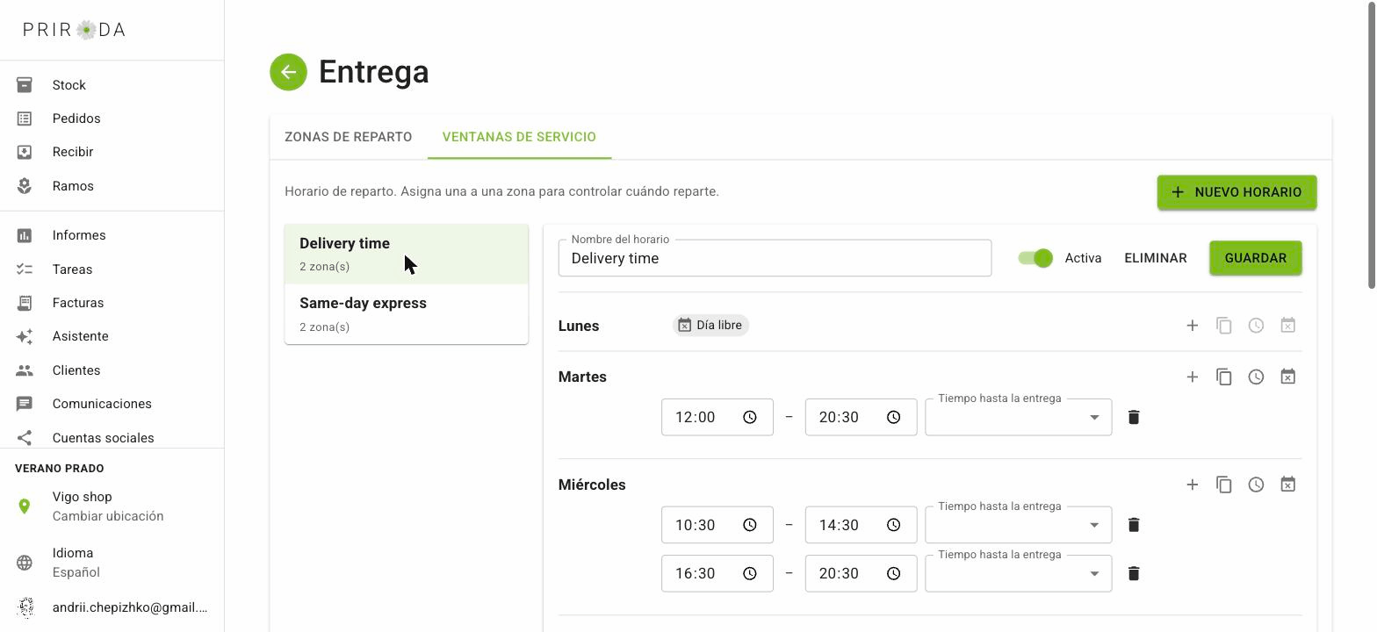Open time picker on the 12:00 field
The width and height of the screenshot is (1377, 632).
pos(750,417)
